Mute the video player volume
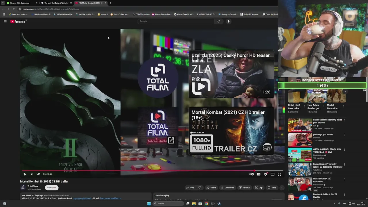The image size is (368, 207). coord(39,174)
